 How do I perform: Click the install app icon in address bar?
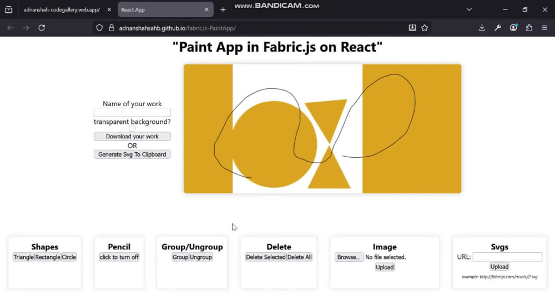(412, 28)
